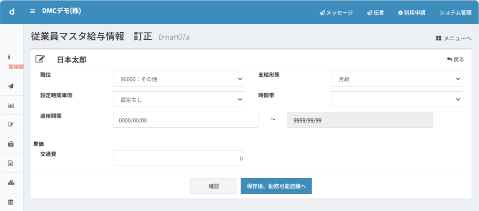The image size is (479, 211).
Task: Click the 'd' logo in header
Action: pyautogui.click(x=12, y=12)
